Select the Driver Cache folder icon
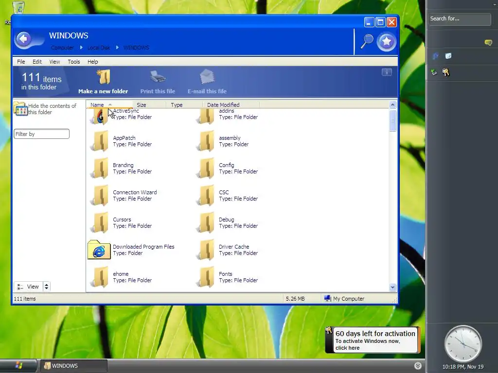Viewport: 498px width, 373px height. click(206, 250)
